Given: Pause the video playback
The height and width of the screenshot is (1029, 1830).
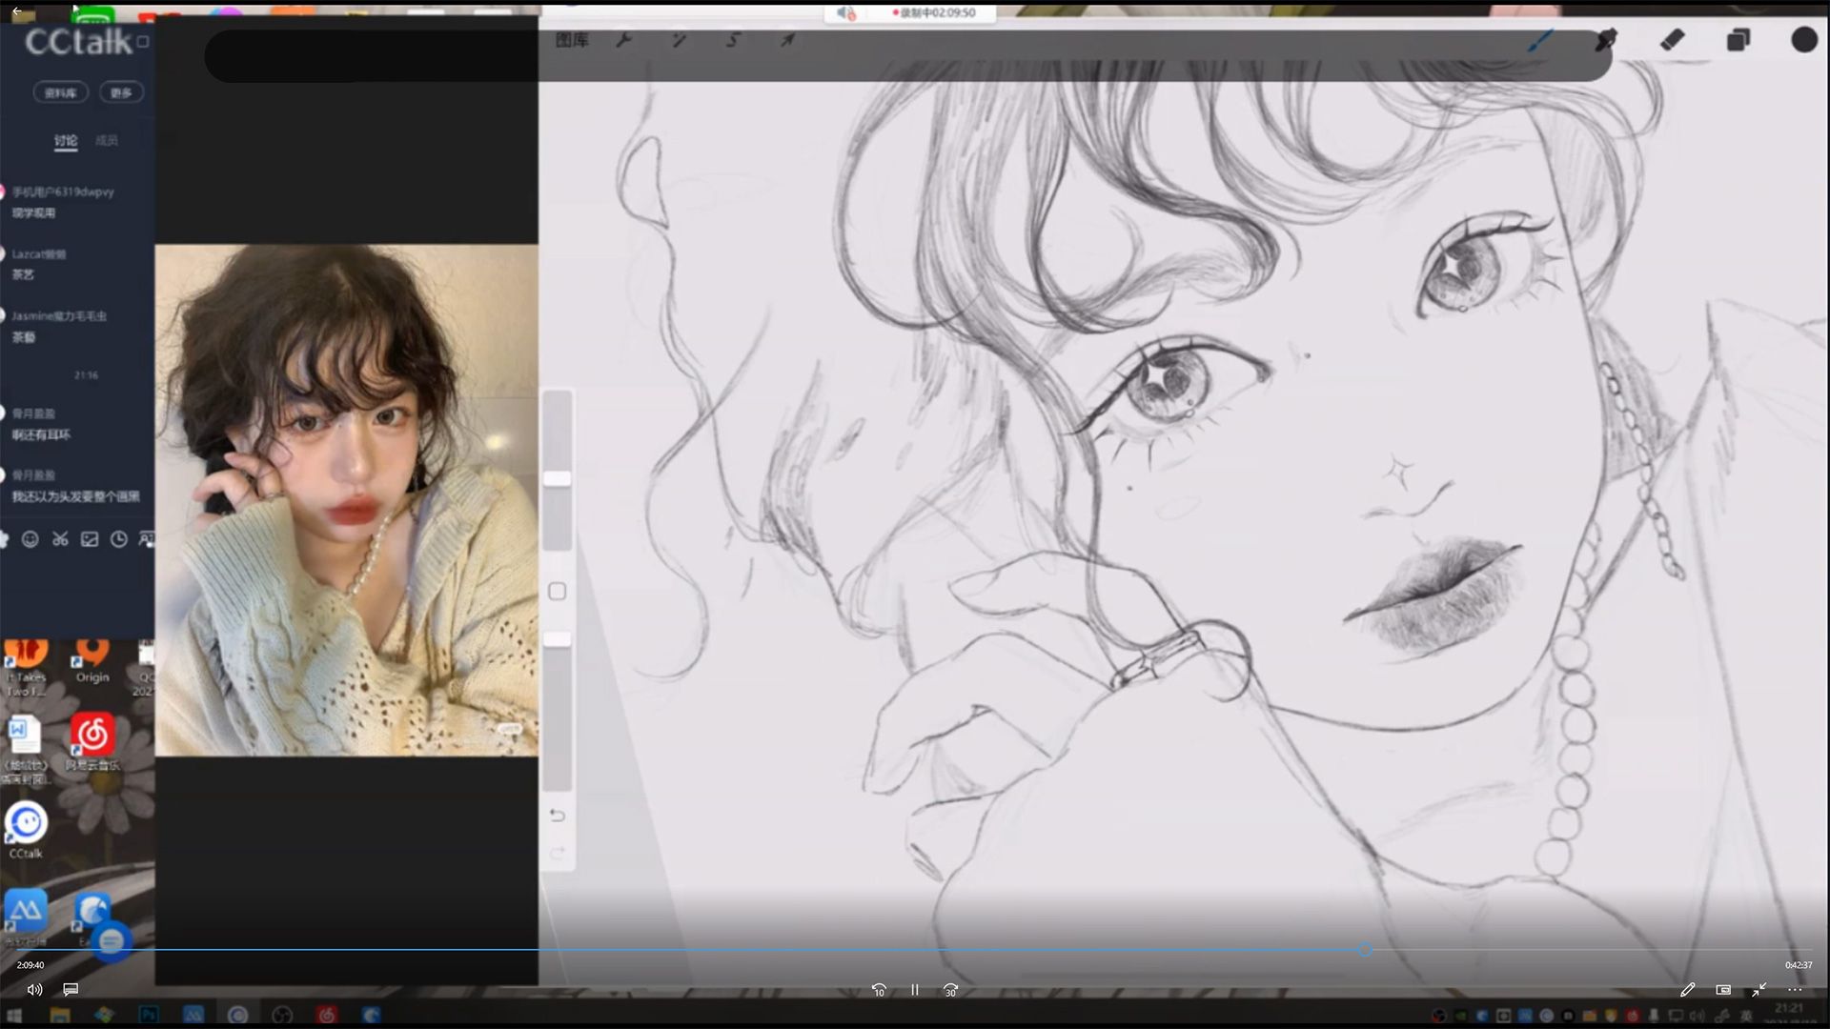Looking at the screenshot, I should [x=915, y=990].
